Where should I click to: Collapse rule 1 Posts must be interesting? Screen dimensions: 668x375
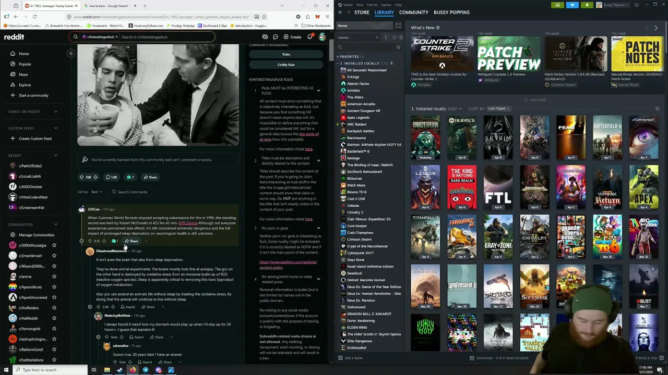click(x=318, y=91)
